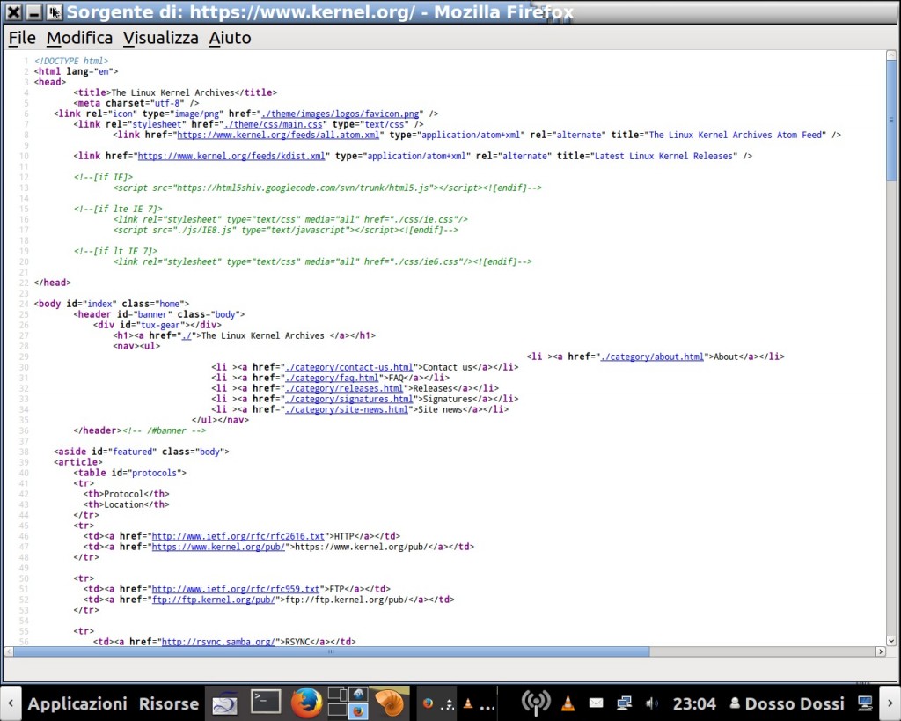Click the panel's left hide arrow
The image size is (901, 721).
[11, 703]
